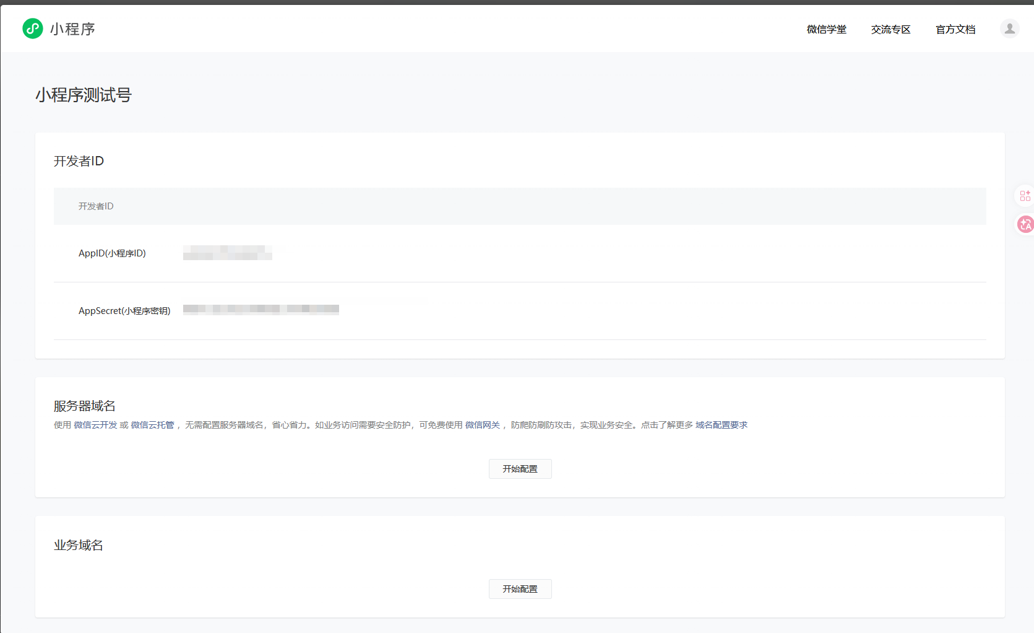Click 开始配置 under 业务域名
This screenshot has width=1034, height=633.
pyautogui.click(x=520, y=589)
